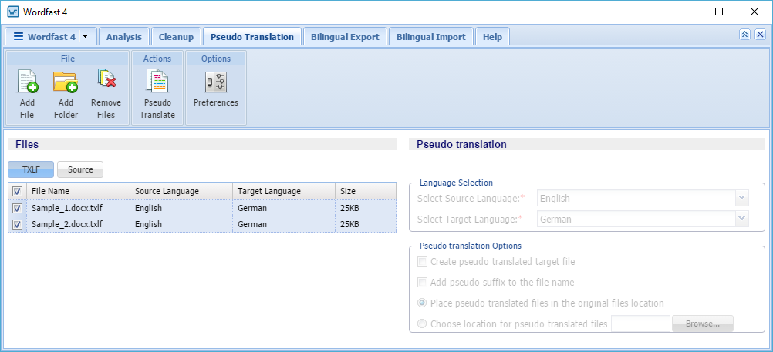
Task: Enable Add pseudo suffix to file name
Action: [422, 283]
